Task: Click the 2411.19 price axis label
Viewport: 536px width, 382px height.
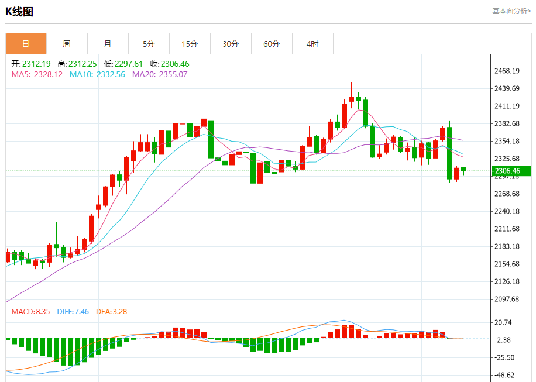Action: pyautogui.click(x=507, y=106)
